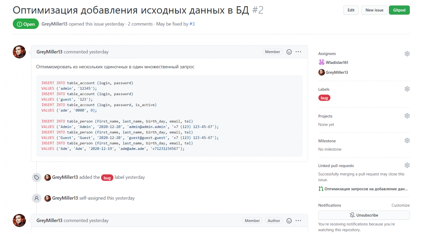Click GreyMiller13 assignee avatar in sidebar
The image size is (426, 233).
tap(321, 72)
